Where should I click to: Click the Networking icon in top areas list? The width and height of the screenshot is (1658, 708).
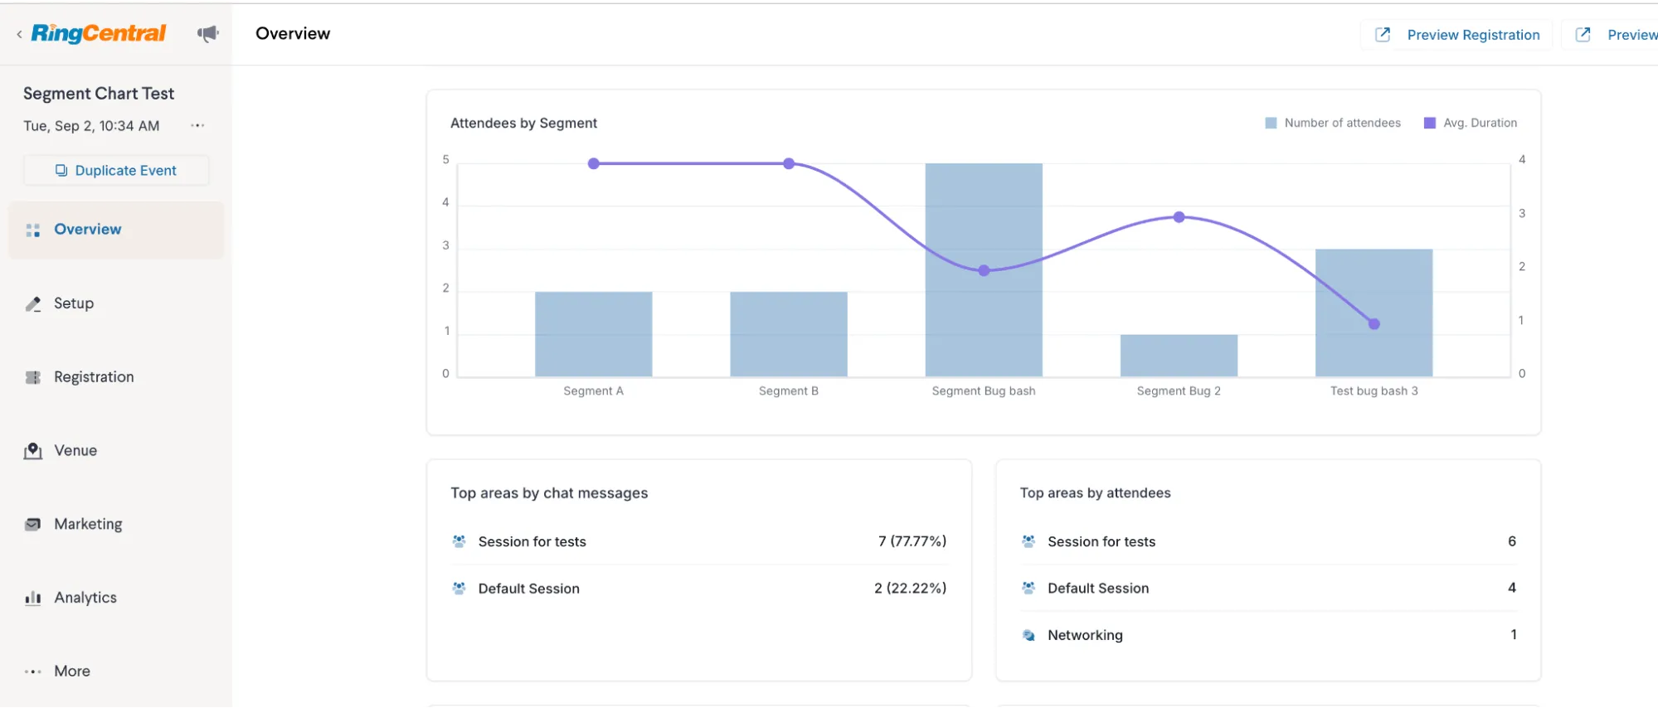[1028, 635]
